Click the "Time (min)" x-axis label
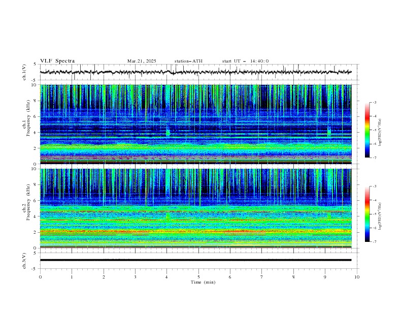The height and width of the screenshot is (311, 402). (203, 282)
